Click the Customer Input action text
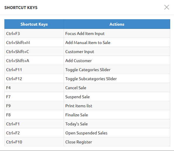This screenshot has height=151, width=174. coord(80,52)
